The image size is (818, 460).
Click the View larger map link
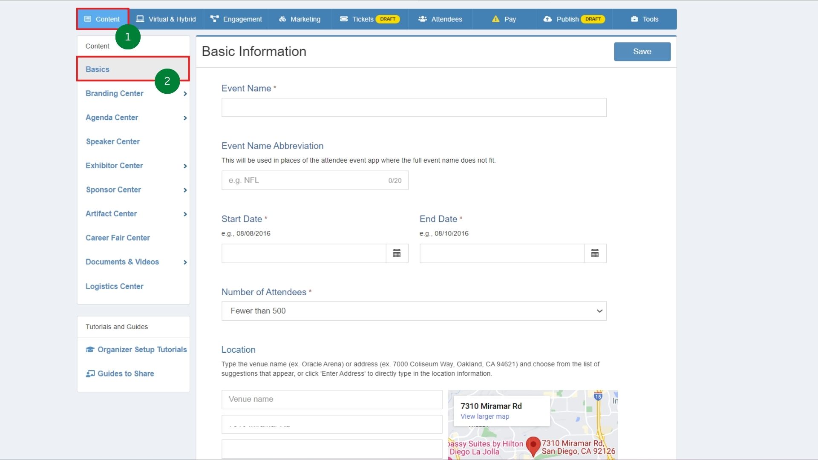(x=484, y=417)
